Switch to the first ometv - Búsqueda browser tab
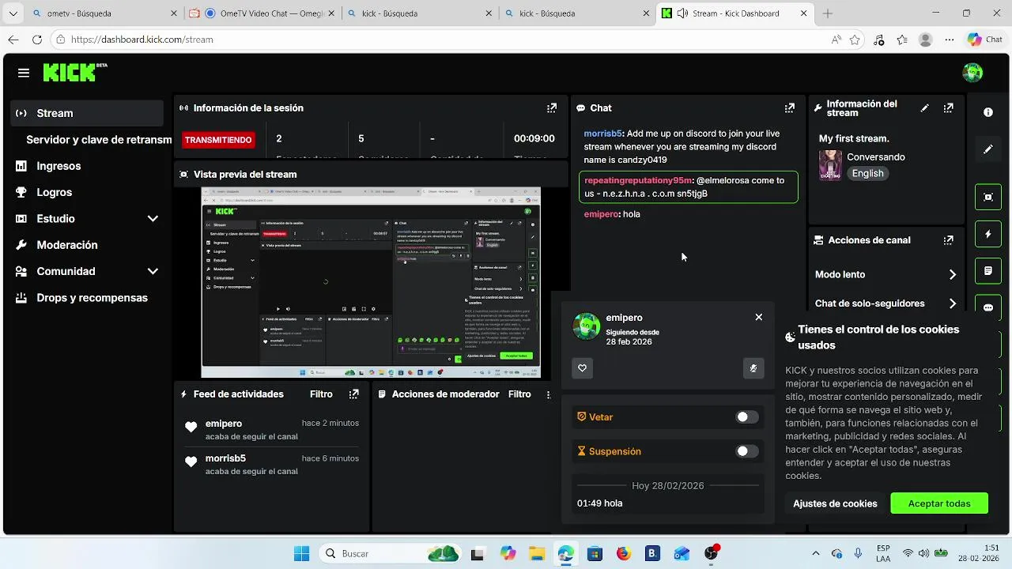 tap(103, 13)
